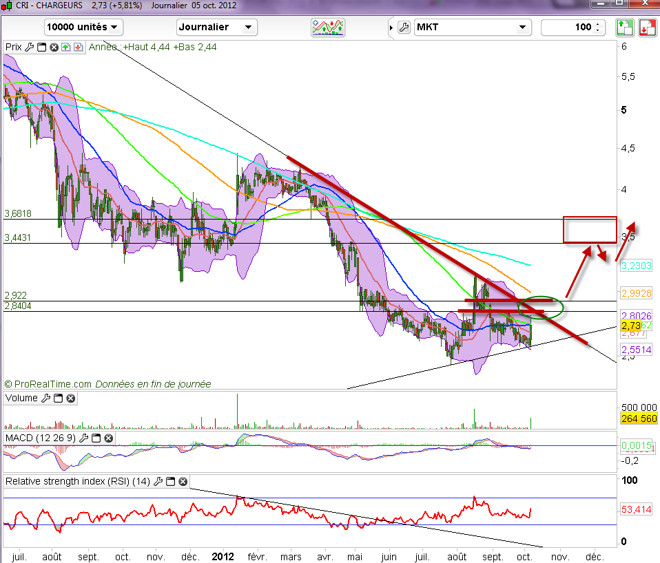Open order settings wrench beside MKT

(404, 28)
